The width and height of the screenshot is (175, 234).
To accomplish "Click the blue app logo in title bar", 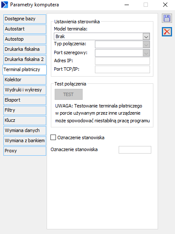I will (5, 5).
